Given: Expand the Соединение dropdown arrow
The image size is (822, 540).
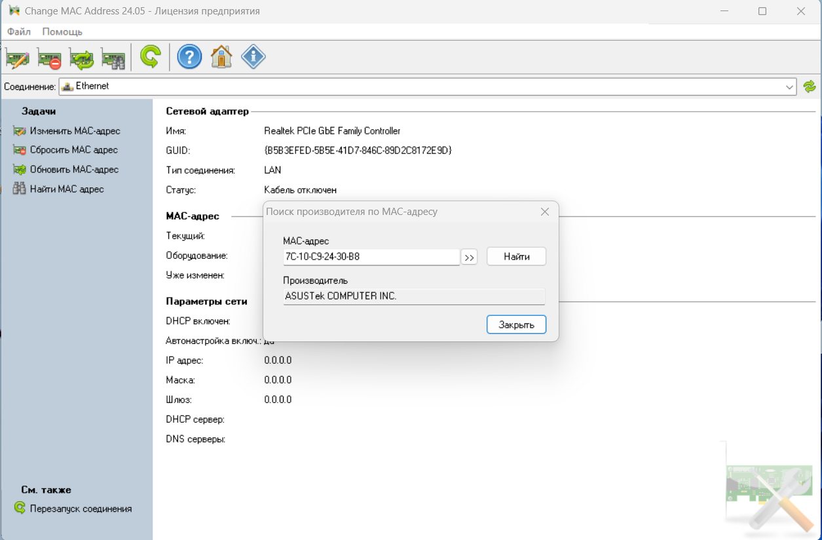Looking at the screenshot, I should coord(789,87).
